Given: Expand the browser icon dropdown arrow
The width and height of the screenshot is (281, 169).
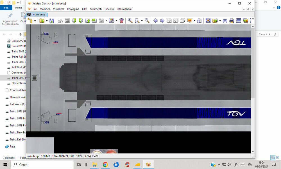Looking at the screenshot, I should (x=35, y=21).
